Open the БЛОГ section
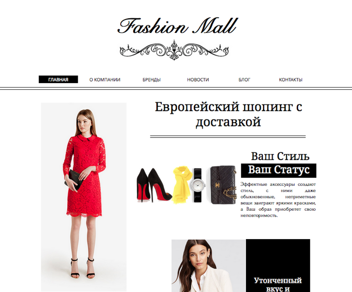This screenshot has width=352, height=292. pyautogui.click(x=244, y=79)
